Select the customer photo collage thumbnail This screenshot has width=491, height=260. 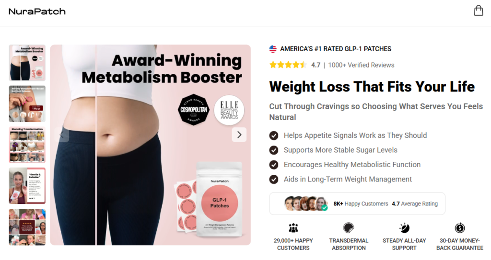(x=27, y=227)
